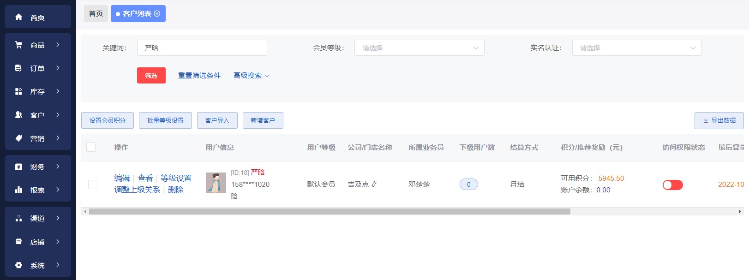Expand the 高级搜索 advanced search options

pos(251,76)
